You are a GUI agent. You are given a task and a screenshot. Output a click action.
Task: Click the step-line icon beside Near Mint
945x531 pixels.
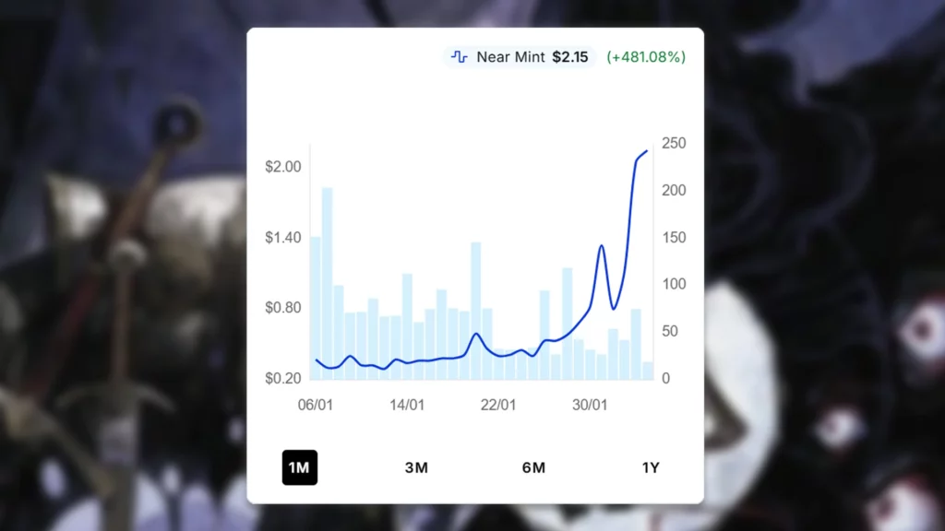(459, 57)
